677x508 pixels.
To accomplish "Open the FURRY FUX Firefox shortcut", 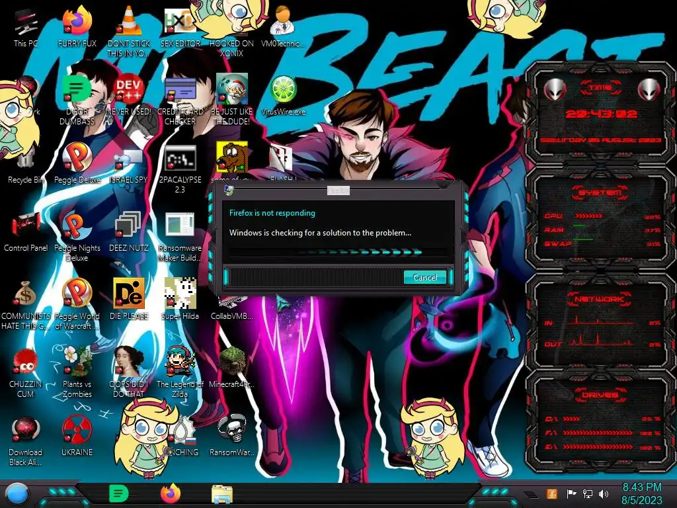I will coord(77,27).
